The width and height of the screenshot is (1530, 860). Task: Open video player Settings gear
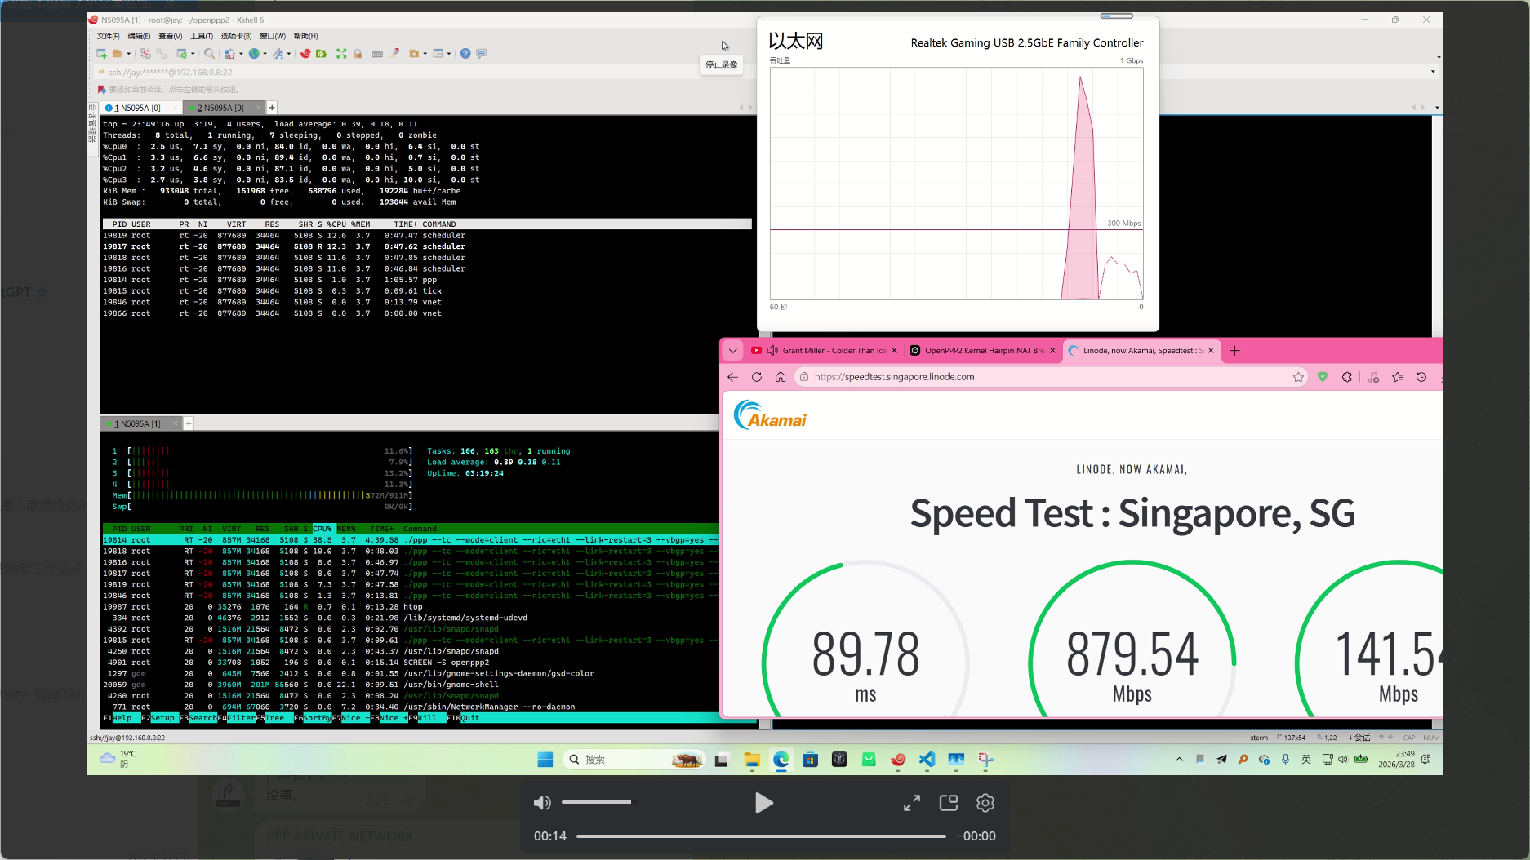[x=985, y=803]
